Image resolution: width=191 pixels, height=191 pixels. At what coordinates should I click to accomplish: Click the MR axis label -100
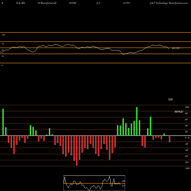pos(187,168)
